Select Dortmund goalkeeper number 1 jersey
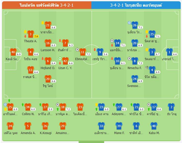Screen dimensions: 182x143 pyautogui.click(x=169, y=52)
